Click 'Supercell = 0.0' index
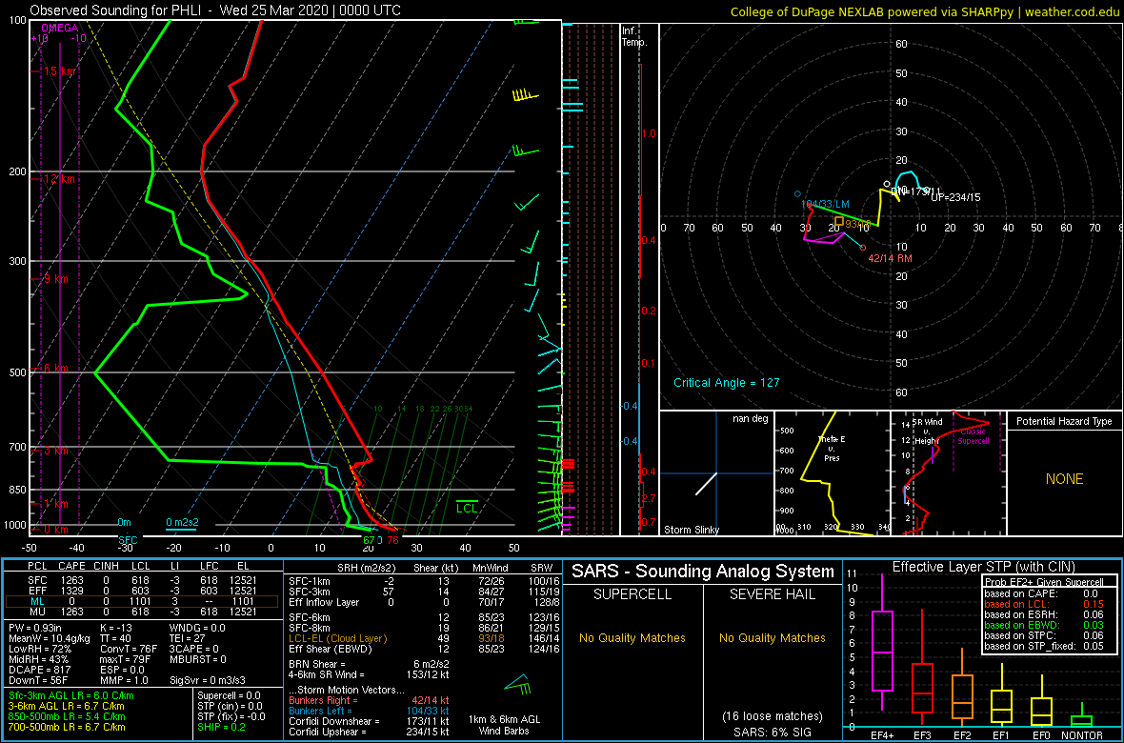Image resolution: width=1124 pixels, height=743 pixels. (x=229, y=695)
